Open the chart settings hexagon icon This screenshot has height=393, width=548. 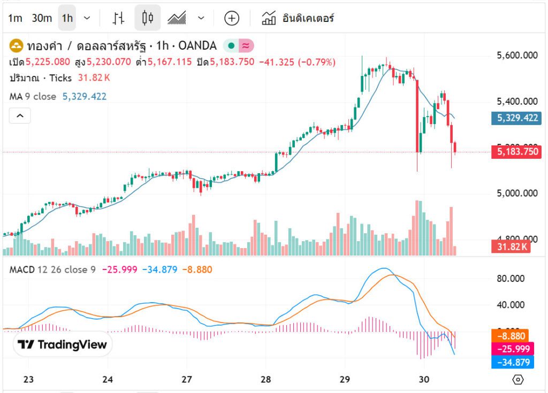pyautogui.click(x=517, y=380)
